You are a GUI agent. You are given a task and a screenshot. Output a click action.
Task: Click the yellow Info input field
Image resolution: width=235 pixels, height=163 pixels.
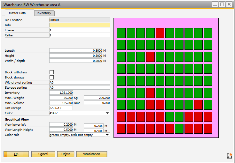pos(79,25)
